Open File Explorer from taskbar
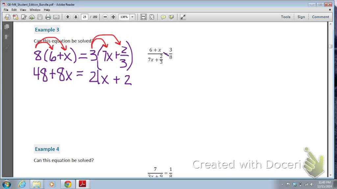 37,184
